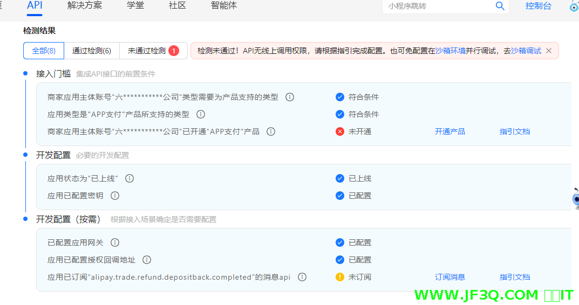Click the search magnifier icon

tap(500, 6)
